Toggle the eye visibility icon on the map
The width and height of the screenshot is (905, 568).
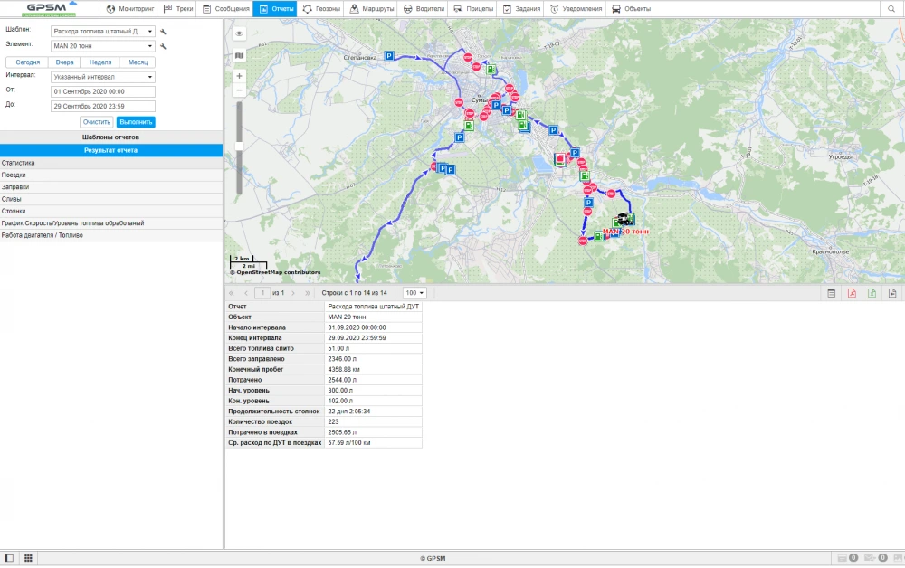pyautogui.click(x=239, y=33)
